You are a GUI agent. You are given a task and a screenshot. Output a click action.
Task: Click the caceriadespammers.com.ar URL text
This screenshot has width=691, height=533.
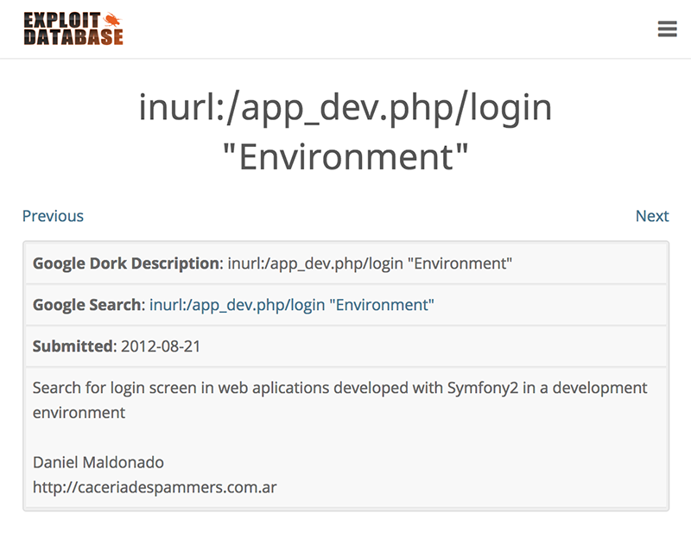click(x=154, y=487)
